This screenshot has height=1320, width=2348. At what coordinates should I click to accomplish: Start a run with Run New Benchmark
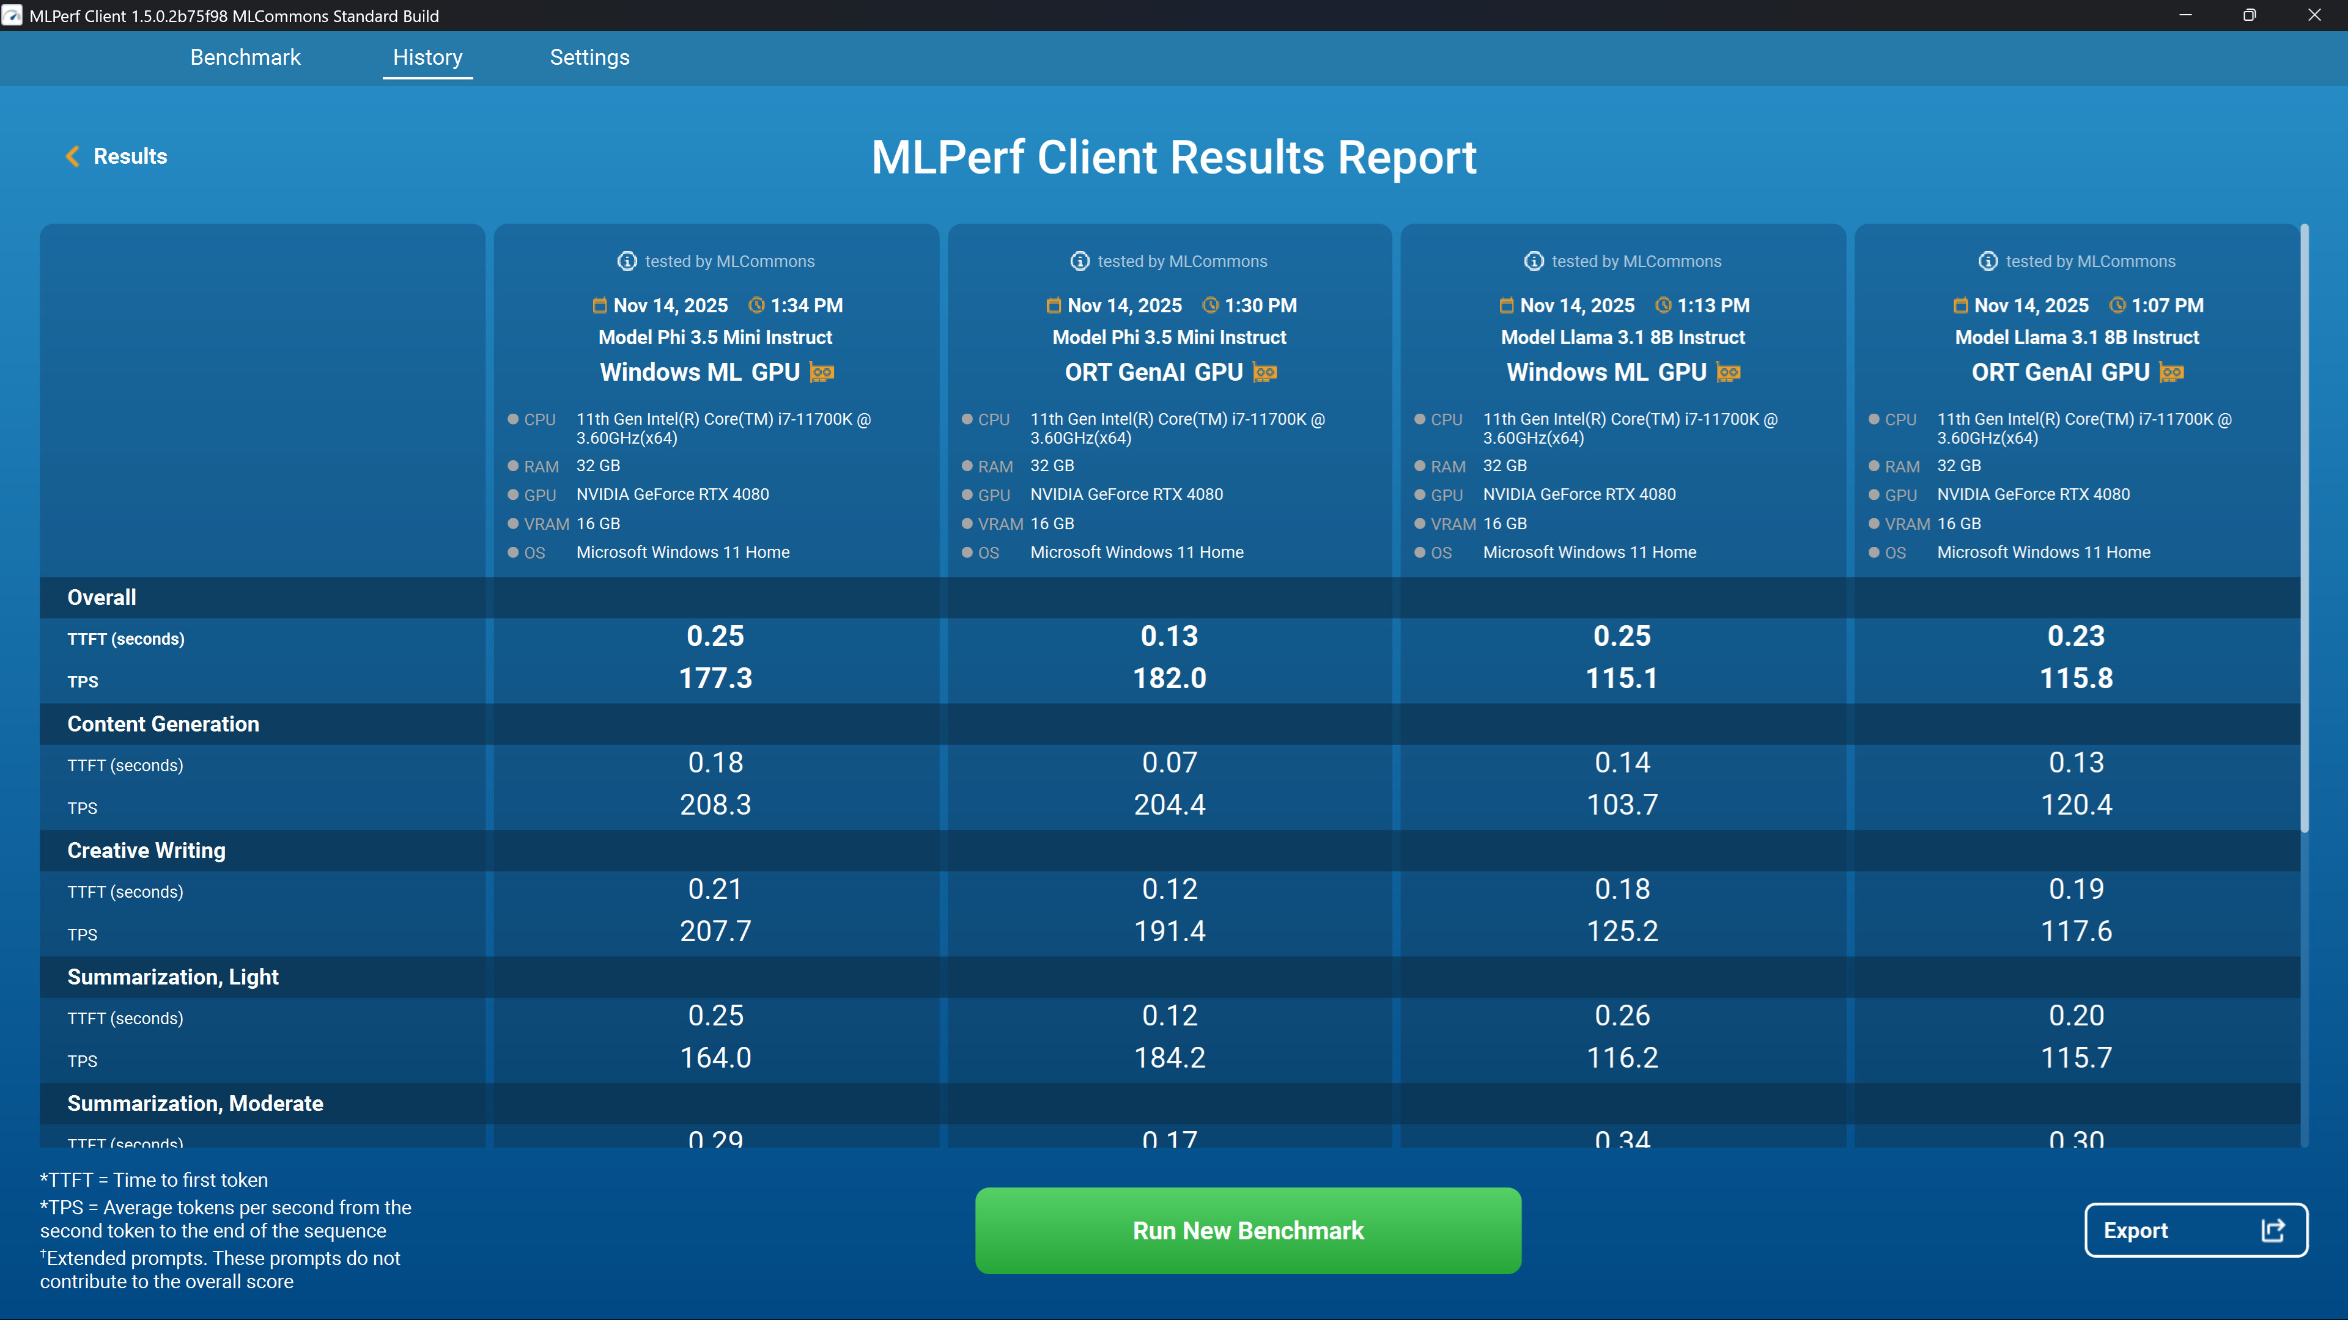tap(1248, 1231)
